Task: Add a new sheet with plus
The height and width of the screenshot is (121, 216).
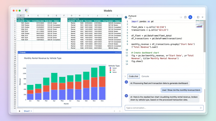Action: click(19, 111)
